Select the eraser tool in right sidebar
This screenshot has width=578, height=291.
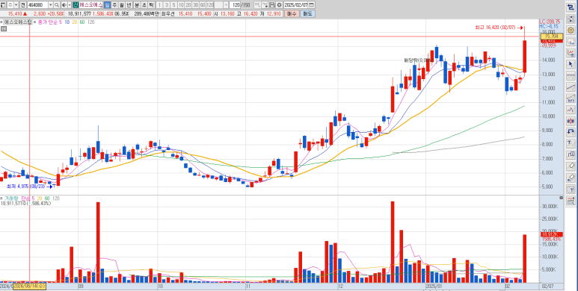[571, 166]
